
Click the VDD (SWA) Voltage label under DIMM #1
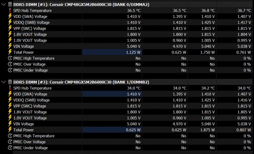(30, 16)
